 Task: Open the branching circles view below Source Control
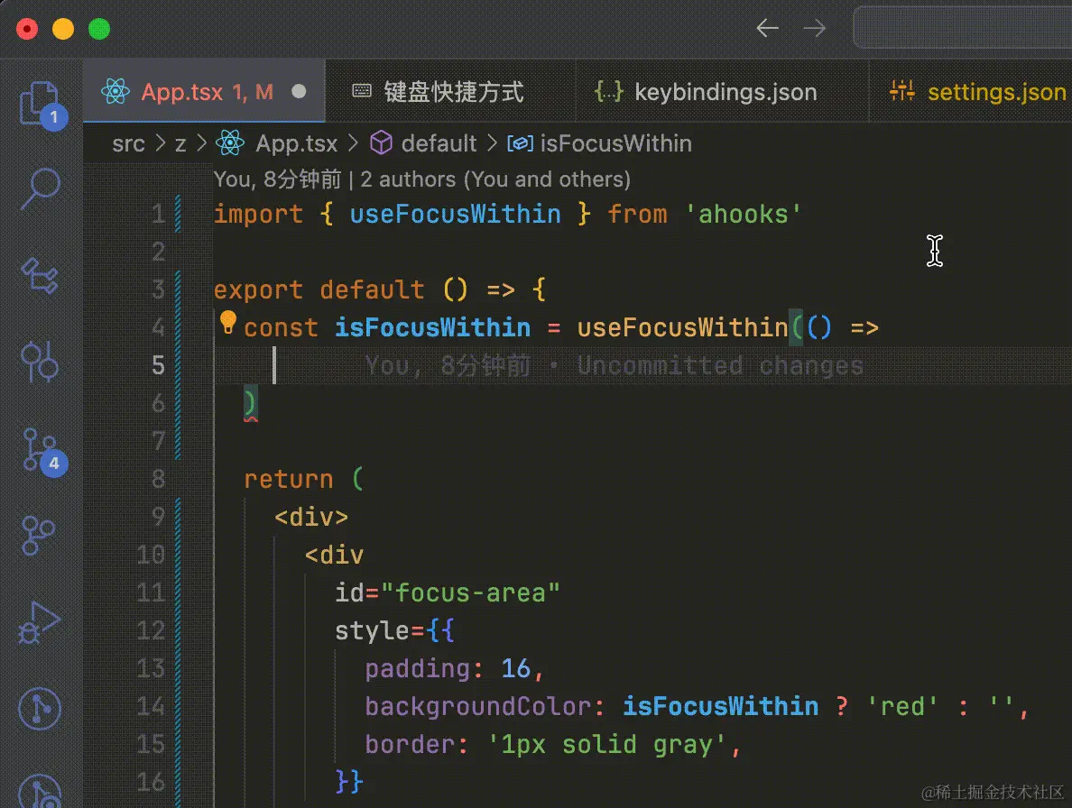[38, 535]
